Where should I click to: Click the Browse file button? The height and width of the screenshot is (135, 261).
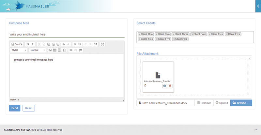[241, 103]
